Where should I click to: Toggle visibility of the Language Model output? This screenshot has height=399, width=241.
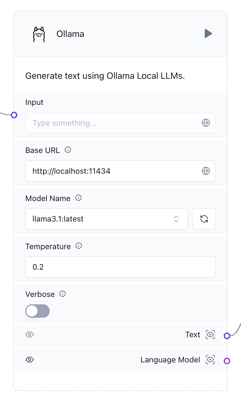coord(30,360)
